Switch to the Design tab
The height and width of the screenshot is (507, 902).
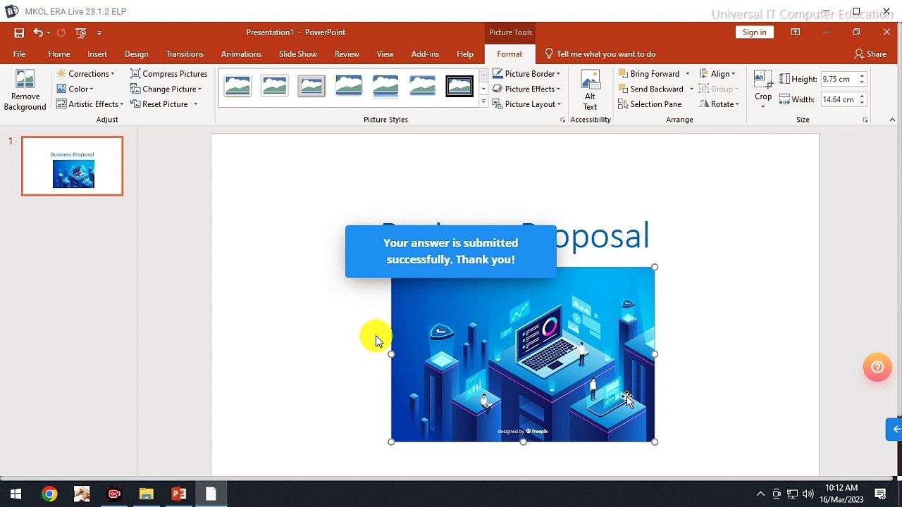point(137,54)
